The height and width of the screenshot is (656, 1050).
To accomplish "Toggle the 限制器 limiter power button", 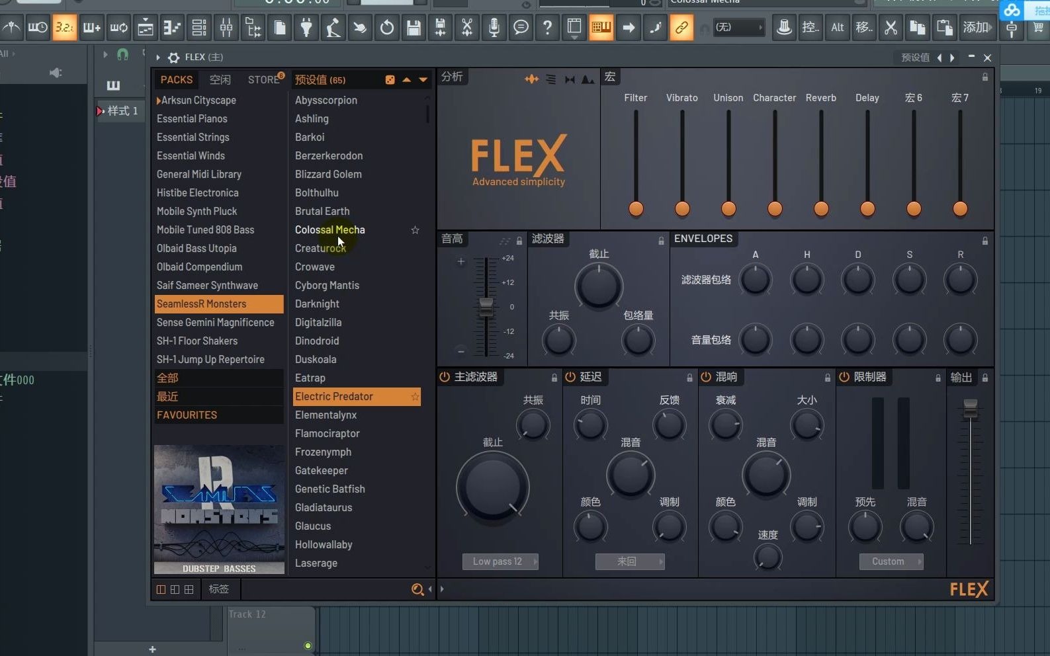I will (x=844, y=377).
